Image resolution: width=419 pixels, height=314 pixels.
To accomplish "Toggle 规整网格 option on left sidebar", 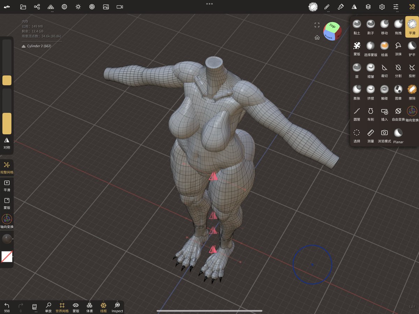I will [x=7, y=167].
